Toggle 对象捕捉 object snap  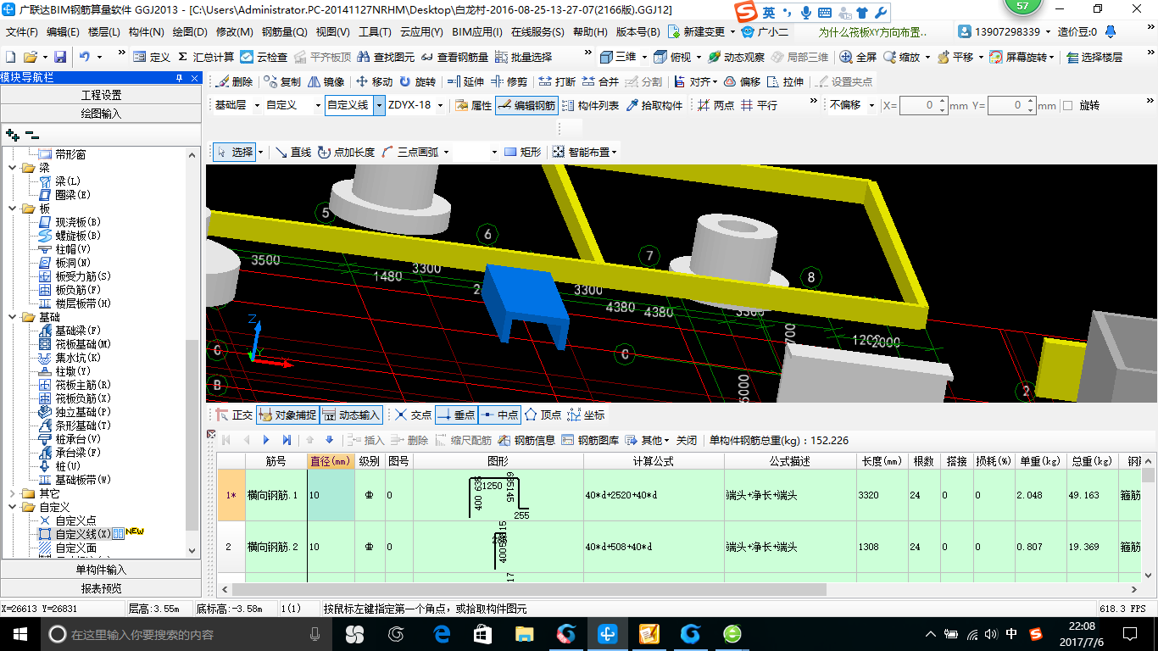click(x=287, y=415)
